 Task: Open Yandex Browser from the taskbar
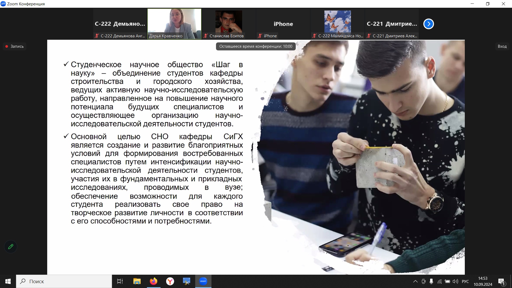tap(170, 281)
